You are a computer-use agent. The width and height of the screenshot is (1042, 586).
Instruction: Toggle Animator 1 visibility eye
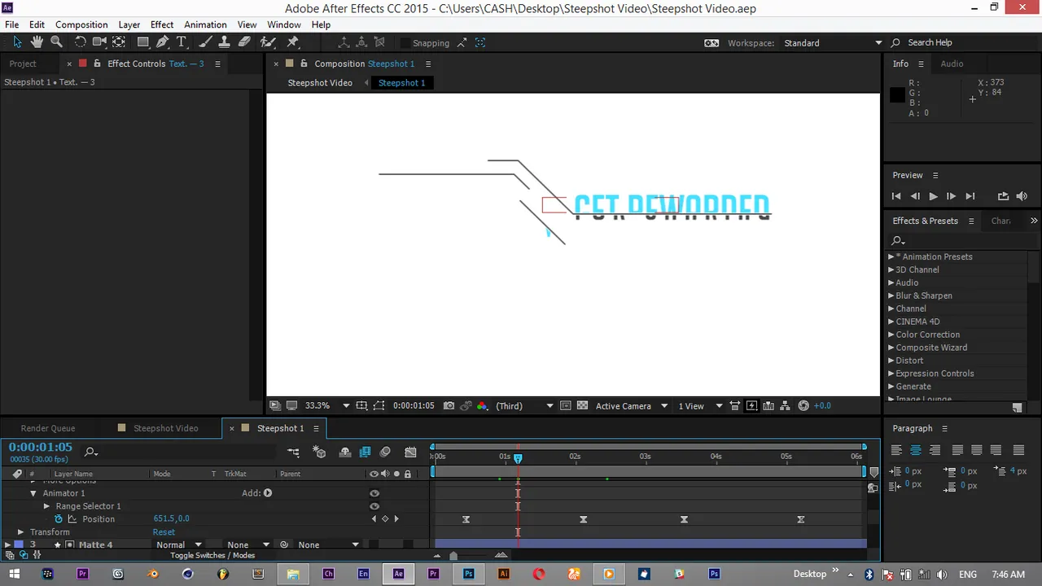[x=374, y=493]
